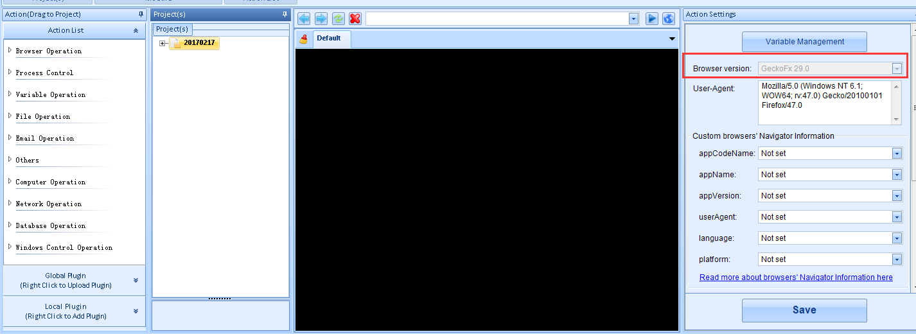Click the globe icon beside the address bar
Viewport: 916px width, 334px height.
click(x=669, y=19)
